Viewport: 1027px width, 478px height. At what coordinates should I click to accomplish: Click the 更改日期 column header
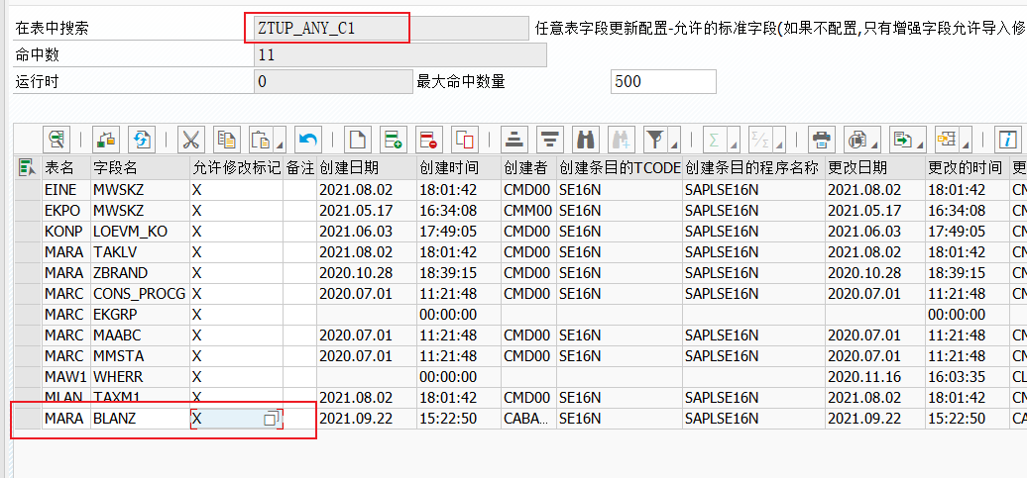[875, 167]
